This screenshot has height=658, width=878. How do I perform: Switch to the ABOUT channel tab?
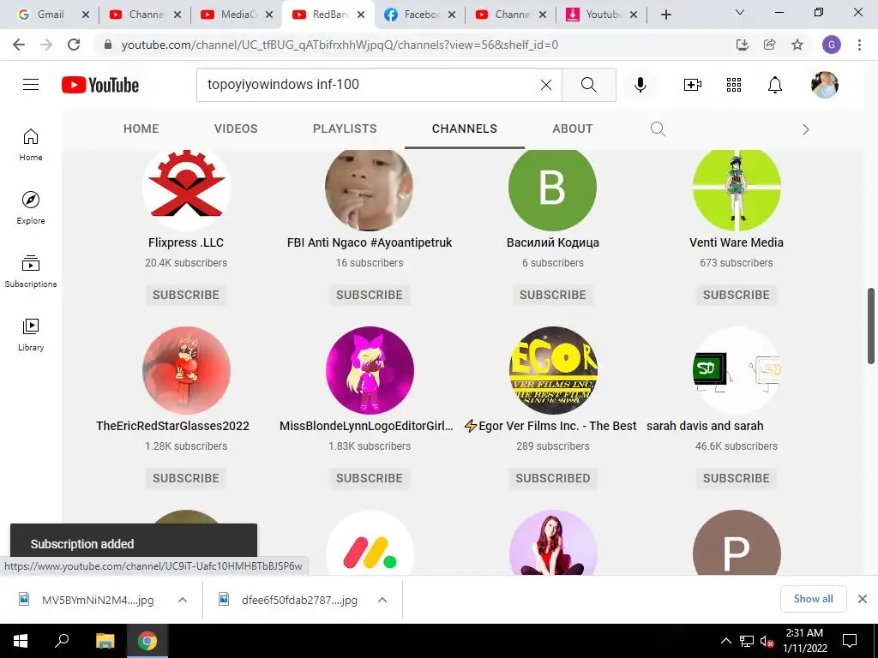click(572, 129)
